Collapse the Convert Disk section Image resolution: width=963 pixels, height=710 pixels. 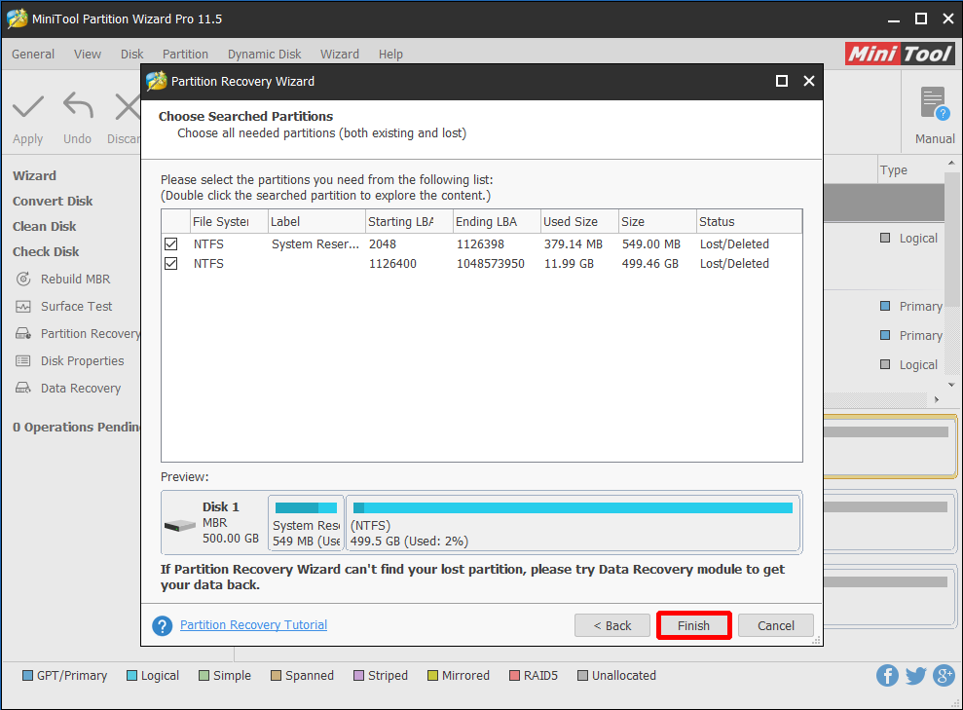coord(53,201)
